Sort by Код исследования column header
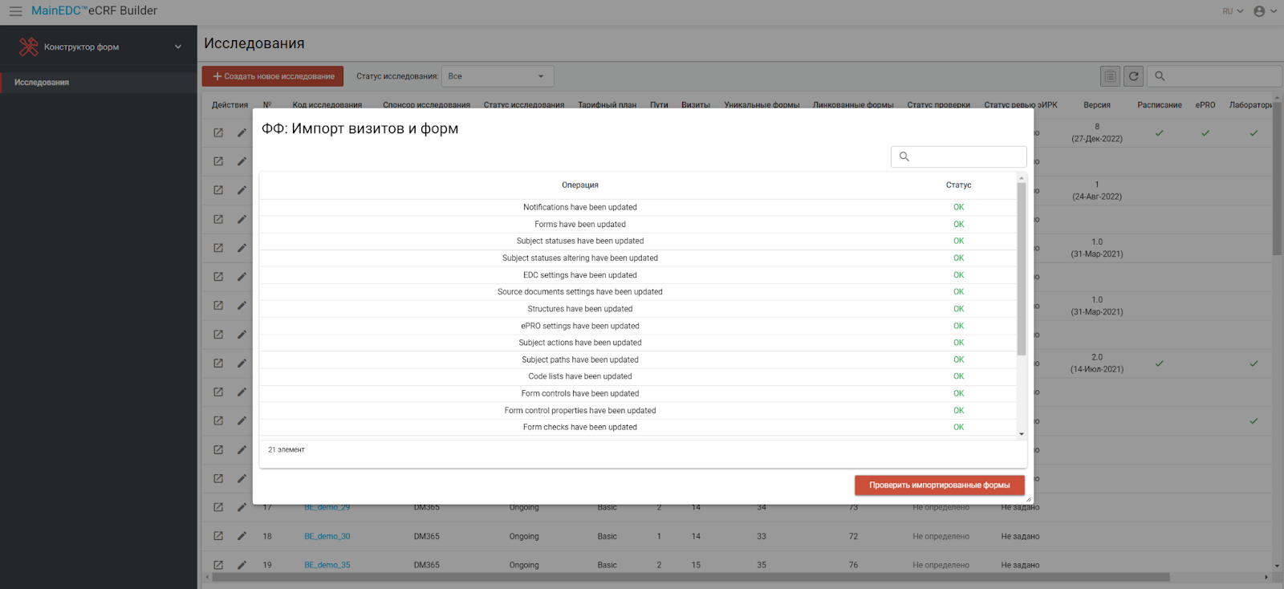Screen dimensions: 1284x589 [327, 105]
